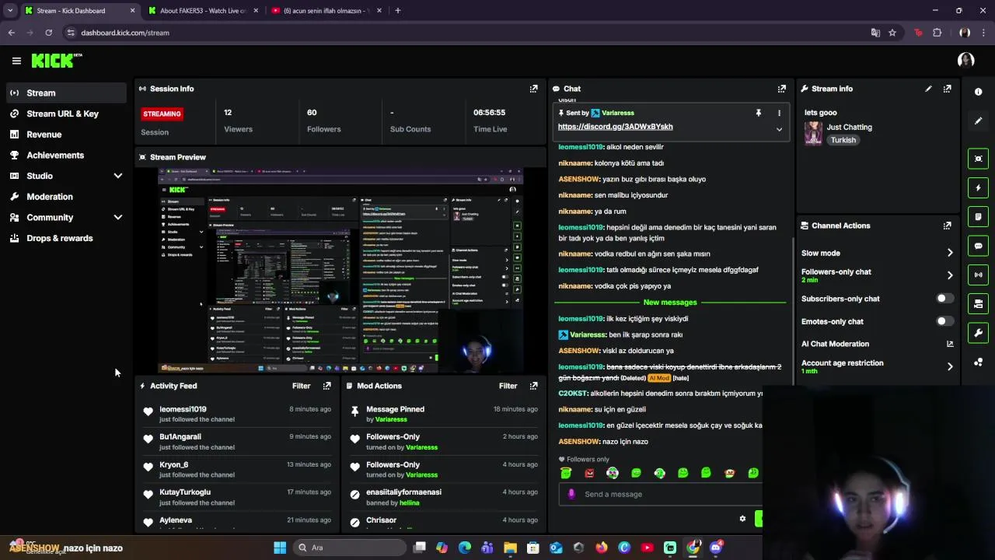995x560 pixels.
Task: Insert the red angry emote
Action: pos(589,473)
